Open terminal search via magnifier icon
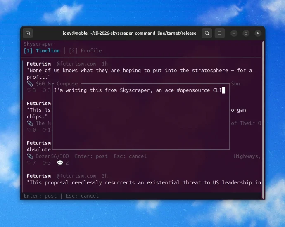 [x=207, y=33]
